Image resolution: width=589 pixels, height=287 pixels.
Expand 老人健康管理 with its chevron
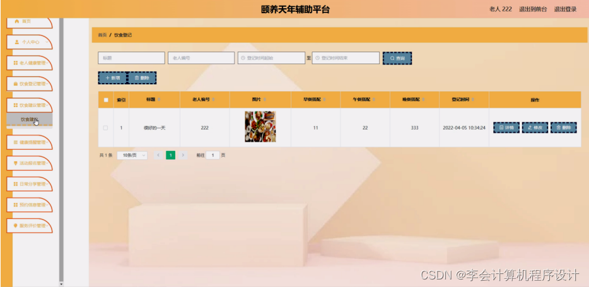[47, 63]
